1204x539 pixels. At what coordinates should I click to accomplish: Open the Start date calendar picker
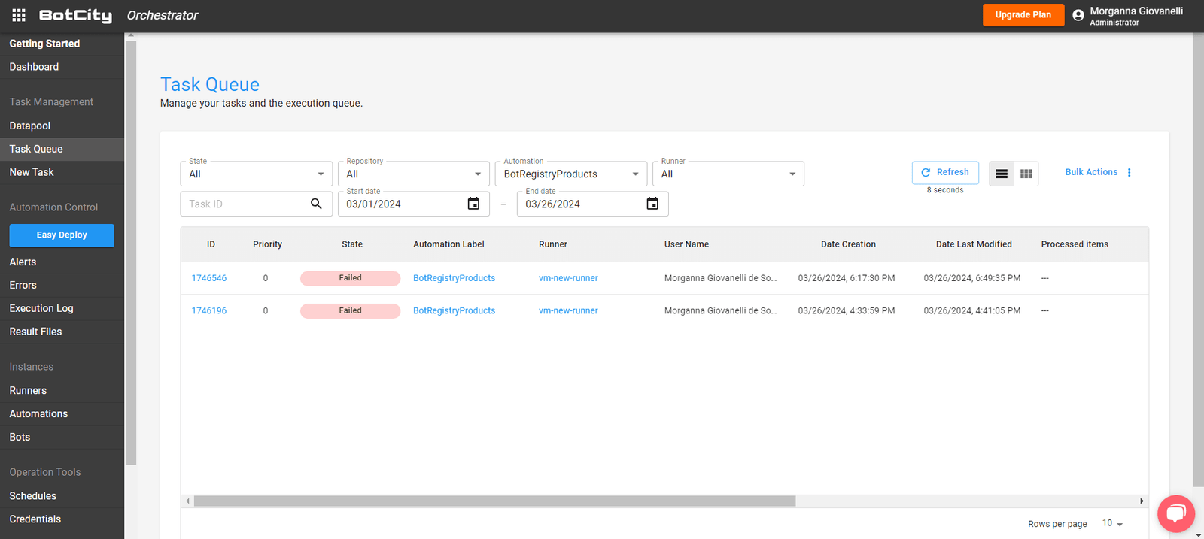(x=473, y=204)
